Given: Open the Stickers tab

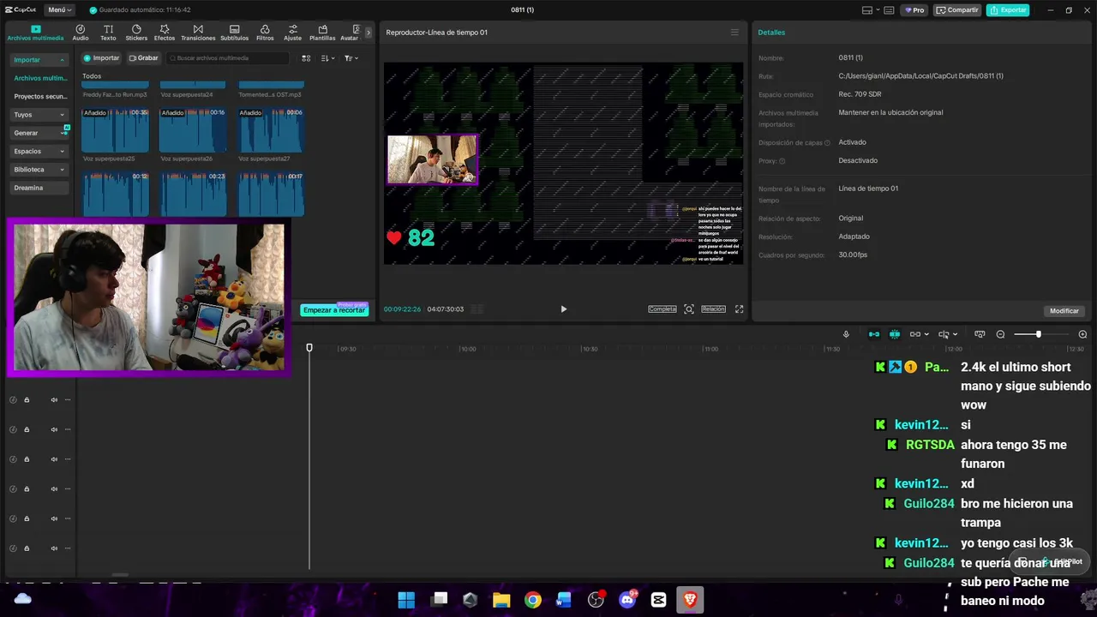Looking at the screenshot, I should 136,33.
